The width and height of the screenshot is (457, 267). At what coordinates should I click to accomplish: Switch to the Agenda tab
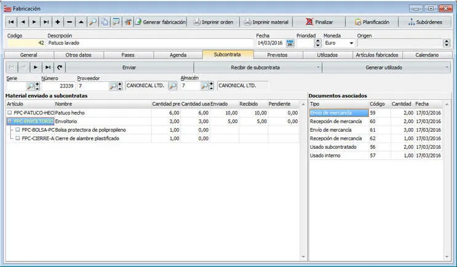tap(178, 55)
